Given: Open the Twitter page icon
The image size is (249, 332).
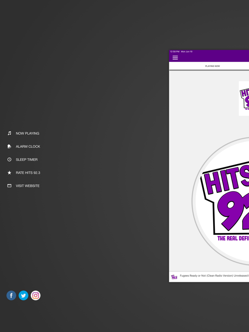Looking at the screenshot, I should point(23,295).
